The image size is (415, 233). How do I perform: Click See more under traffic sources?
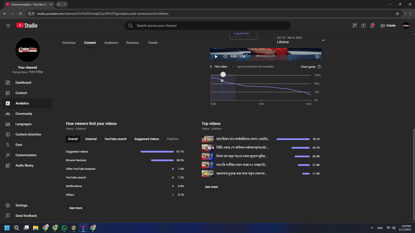click(76, 208)
